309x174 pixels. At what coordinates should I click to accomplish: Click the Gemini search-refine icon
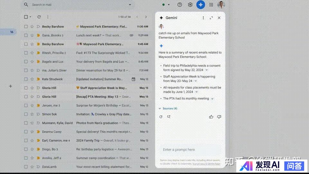point(169,117)
